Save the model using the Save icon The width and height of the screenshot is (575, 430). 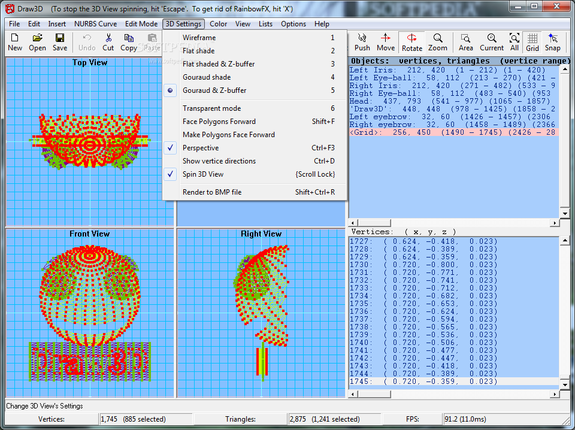[60, 42]
